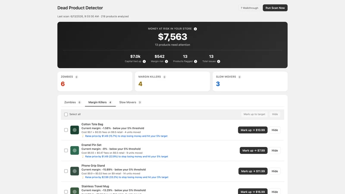Hide the Cotton Tote Bag product
The width and height of the screenshot is (345, 194).
[275, 130]
